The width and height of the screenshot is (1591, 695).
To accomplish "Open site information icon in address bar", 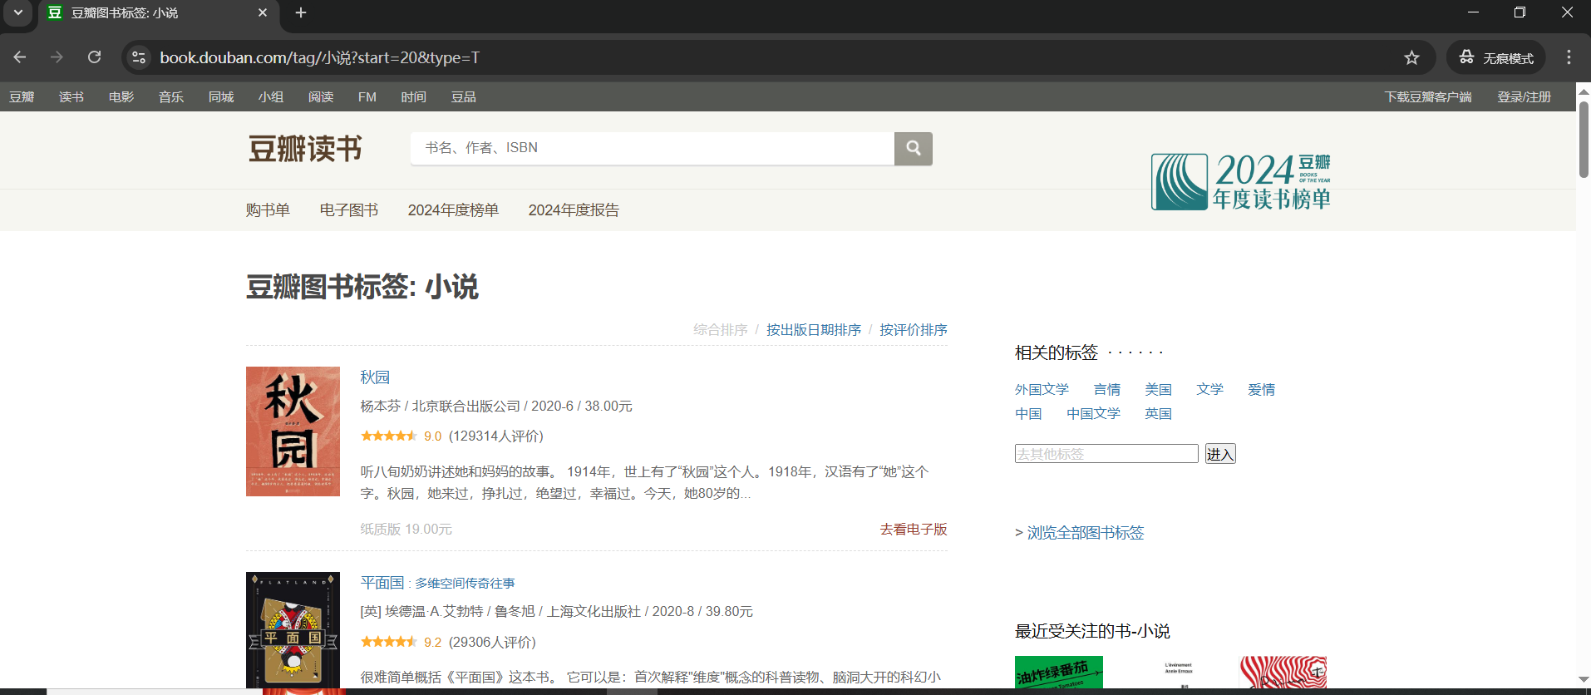I will pyautogui.click(x=139, y=57).
